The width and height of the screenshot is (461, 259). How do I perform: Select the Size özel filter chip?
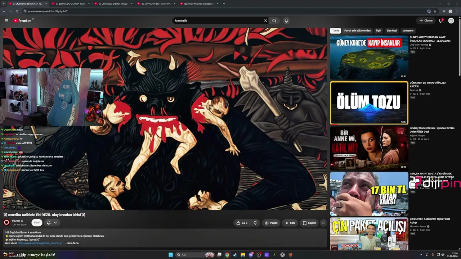(391, 31)
